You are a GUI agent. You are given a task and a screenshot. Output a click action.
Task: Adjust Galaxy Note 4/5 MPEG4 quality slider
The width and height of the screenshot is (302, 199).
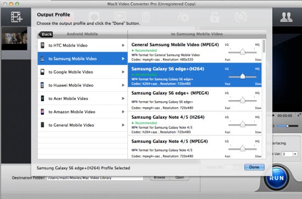243,149
